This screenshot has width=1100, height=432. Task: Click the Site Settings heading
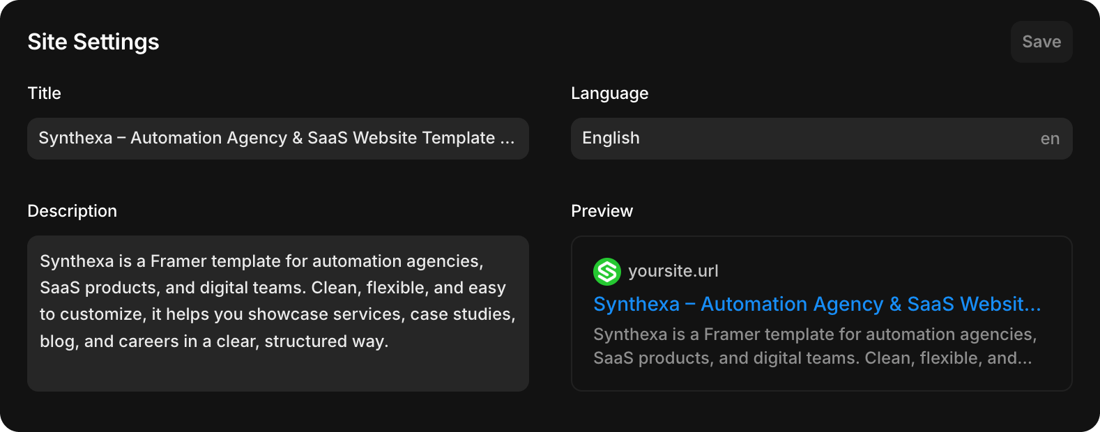[x=93, y=42]
